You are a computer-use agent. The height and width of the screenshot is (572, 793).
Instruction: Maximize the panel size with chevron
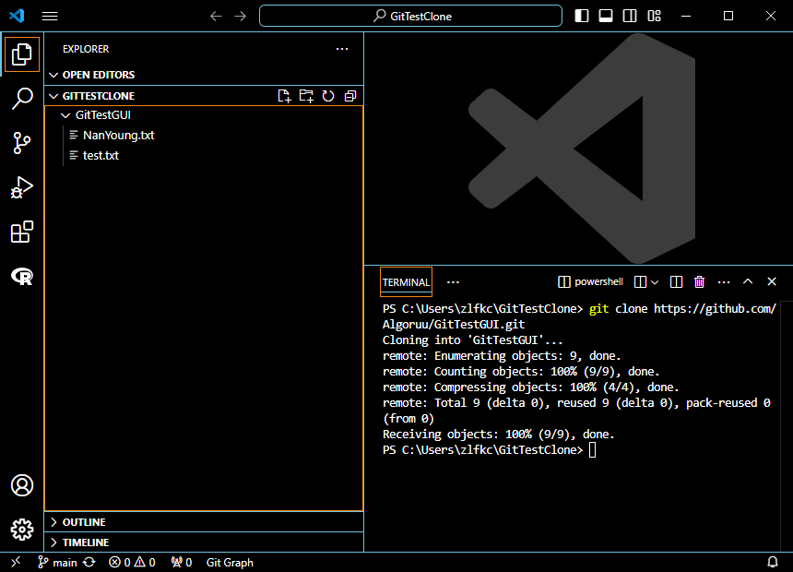coord(748,281)
